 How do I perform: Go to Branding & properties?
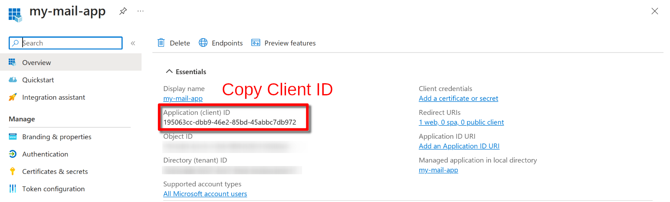point(56,137)
